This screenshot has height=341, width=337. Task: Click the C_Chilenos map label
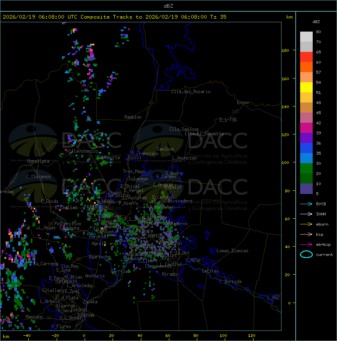tap(38, 177)
